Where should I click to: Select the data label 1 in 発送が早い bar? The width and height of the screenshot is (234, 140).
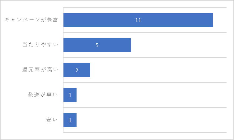[70, 95]
